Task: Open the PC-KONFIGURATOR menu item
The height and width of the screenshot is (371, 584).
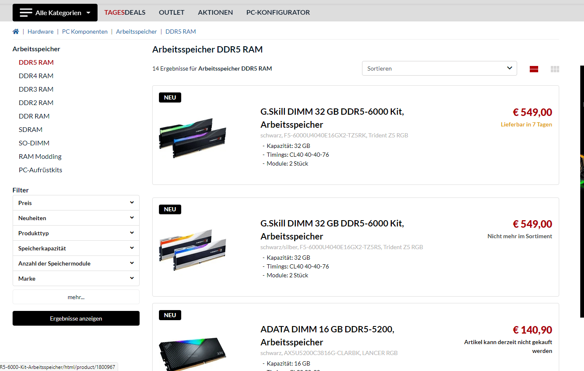Action: pyautogui.click(x=278, y=13)
